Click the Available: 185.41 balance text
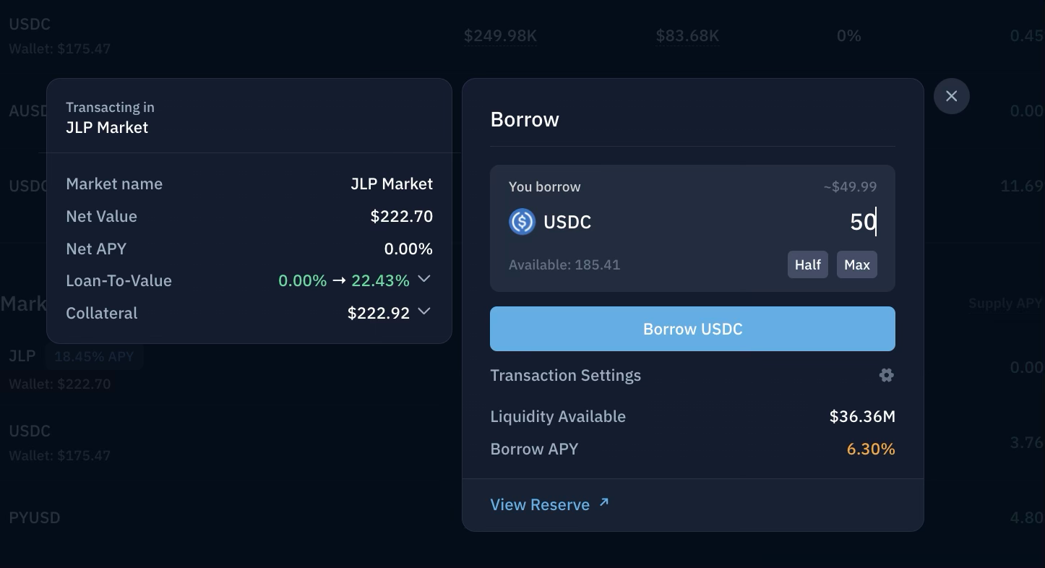1045x568 pixels. coord(564,264)
